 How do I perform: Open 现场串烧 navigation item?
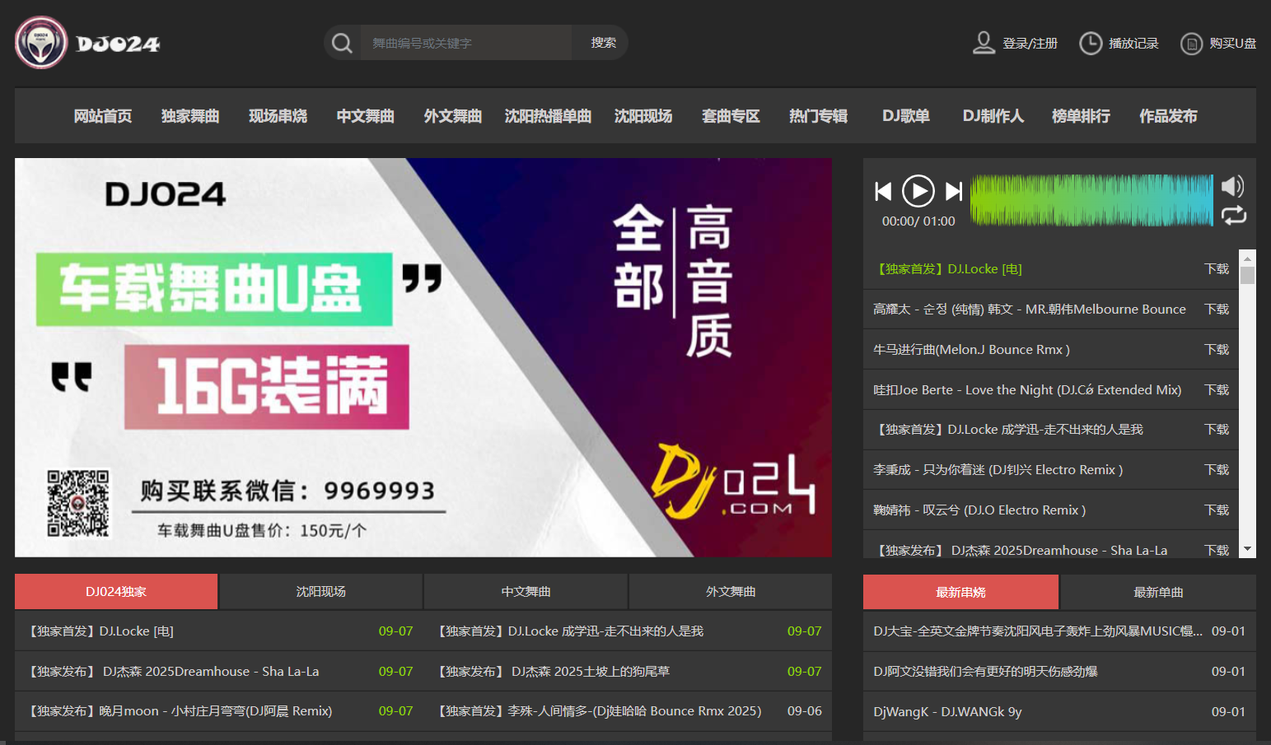tap(278, 116)
